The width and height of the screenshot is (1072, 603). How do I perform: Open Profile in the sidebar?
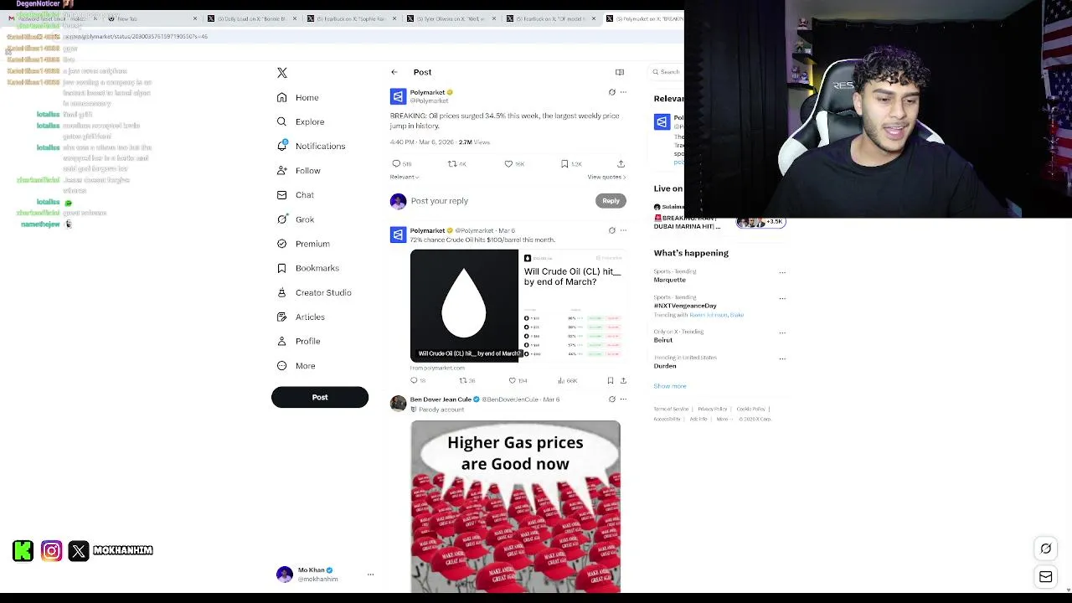coord(299,341)
